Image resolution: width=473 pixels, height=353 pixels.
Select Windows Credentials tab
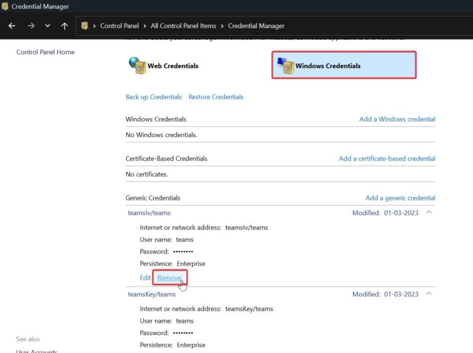(328, 66)
